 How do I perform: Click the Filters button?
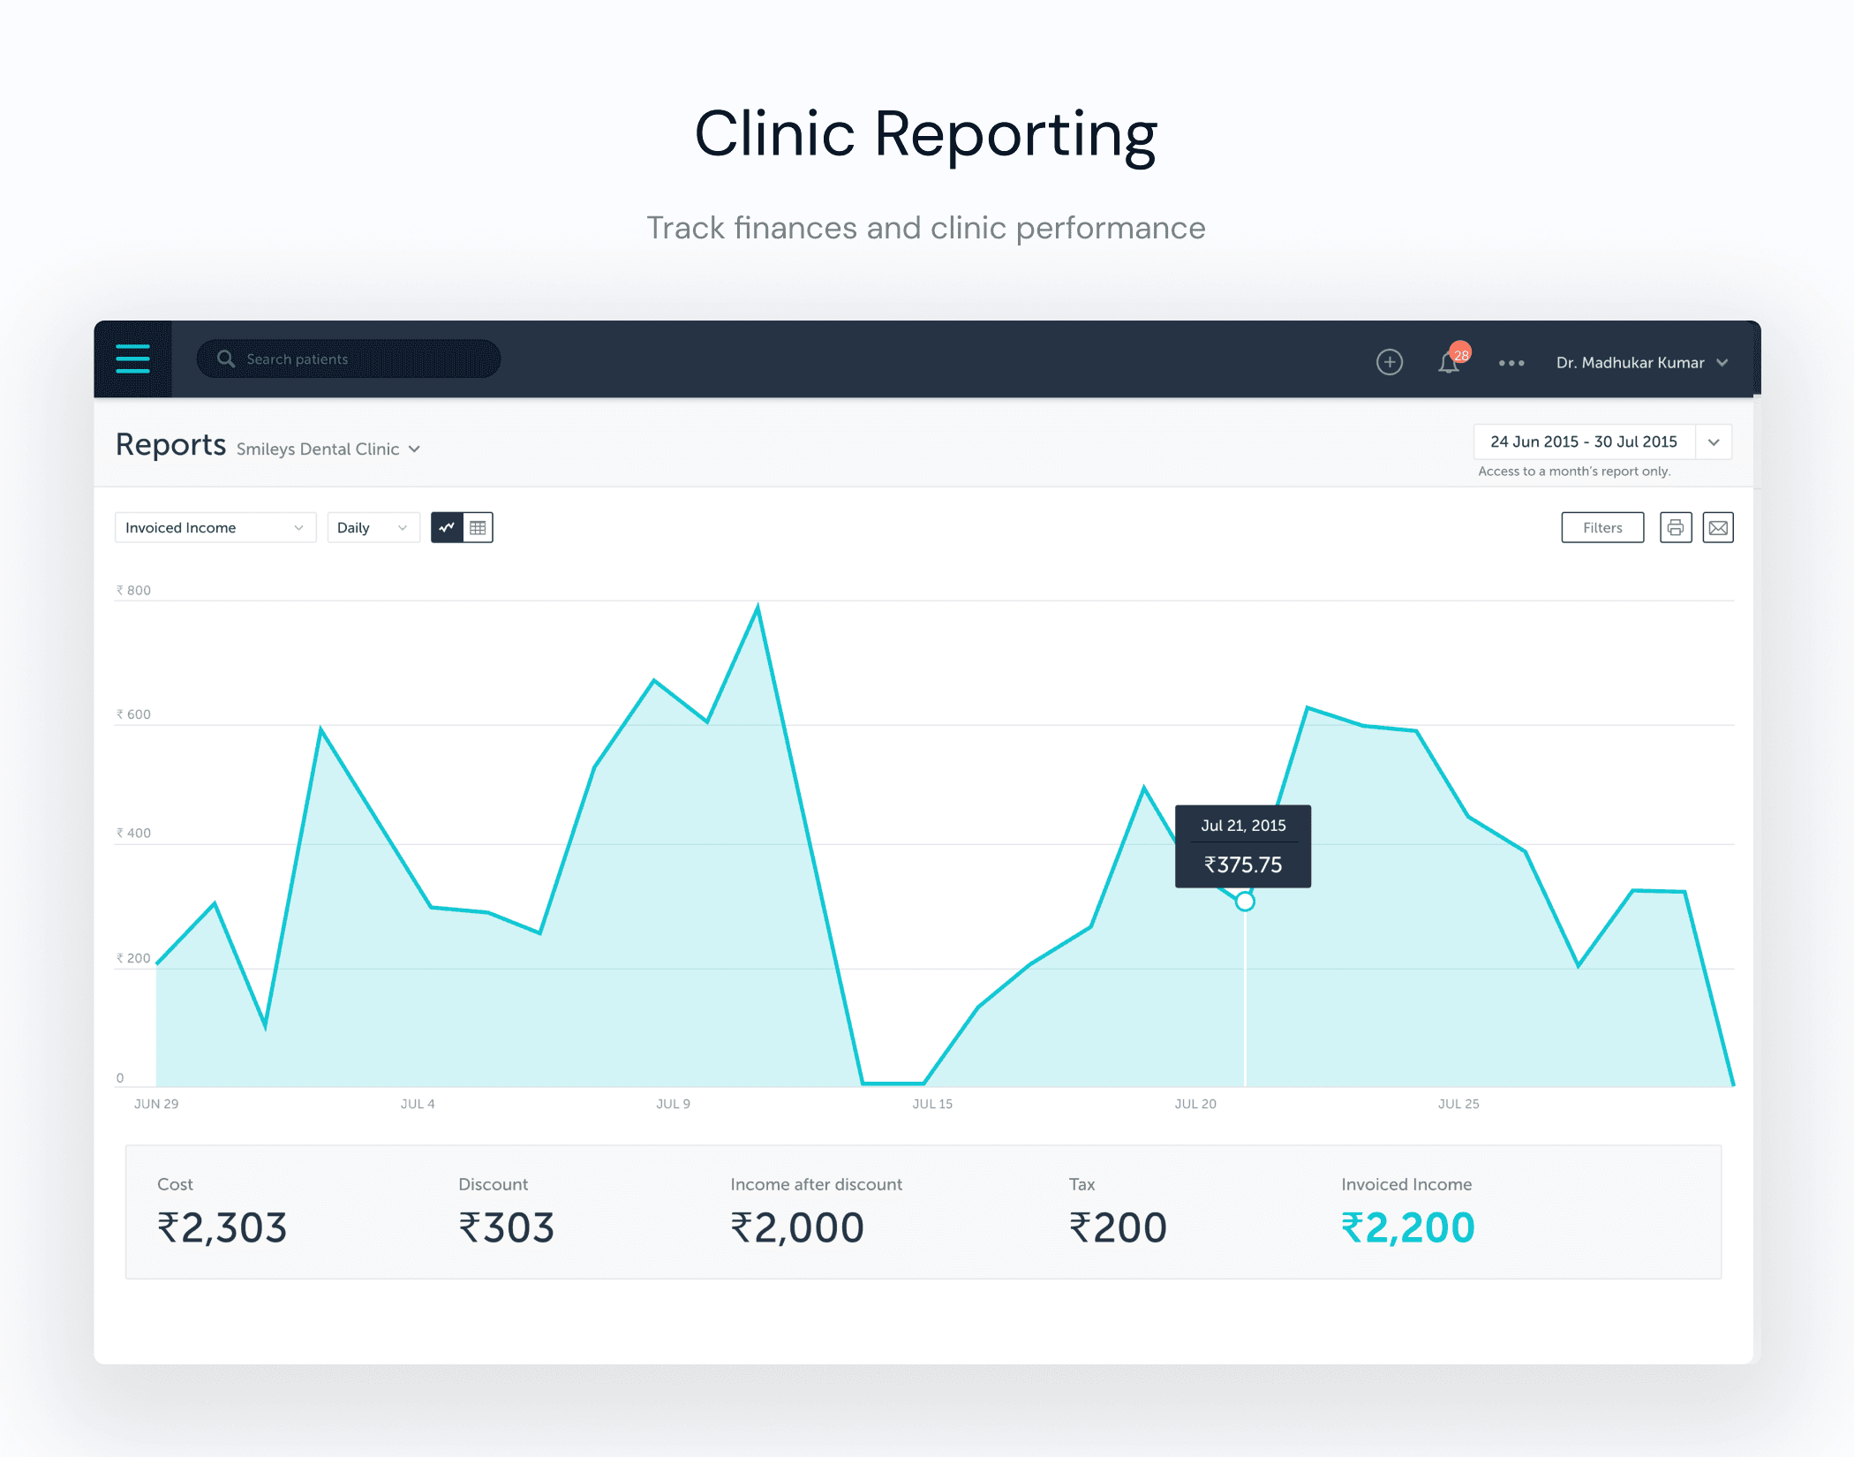[1602, 527]
